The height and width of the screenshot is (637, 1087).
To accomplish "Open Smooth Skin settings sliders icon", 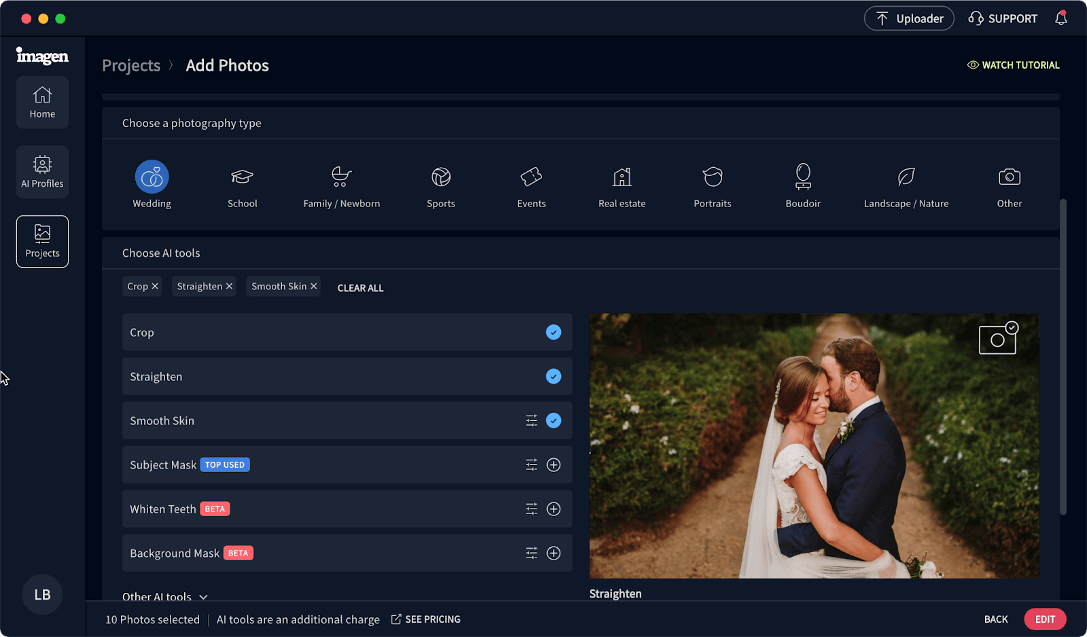I will (531, 421).
